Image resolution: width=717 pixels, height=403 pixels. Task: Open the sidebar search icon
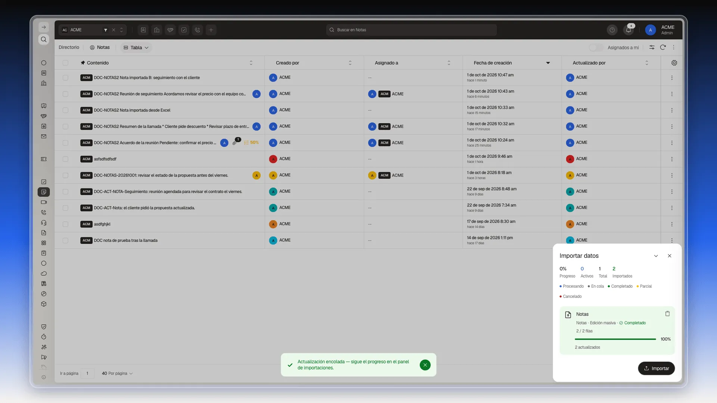click(44, 40)
